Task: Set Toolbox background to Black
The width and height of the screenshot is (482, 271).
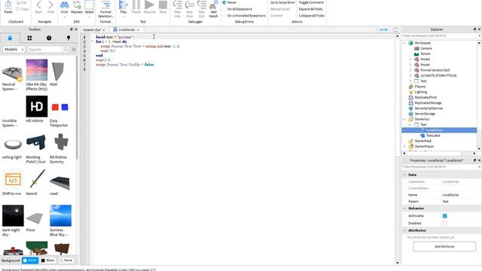Action: [x=48, y=260]
